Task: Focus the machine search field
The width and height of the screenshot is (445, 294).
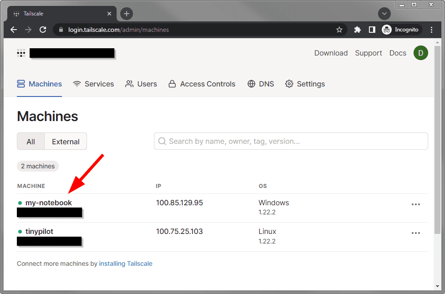Action: point(291,141)
